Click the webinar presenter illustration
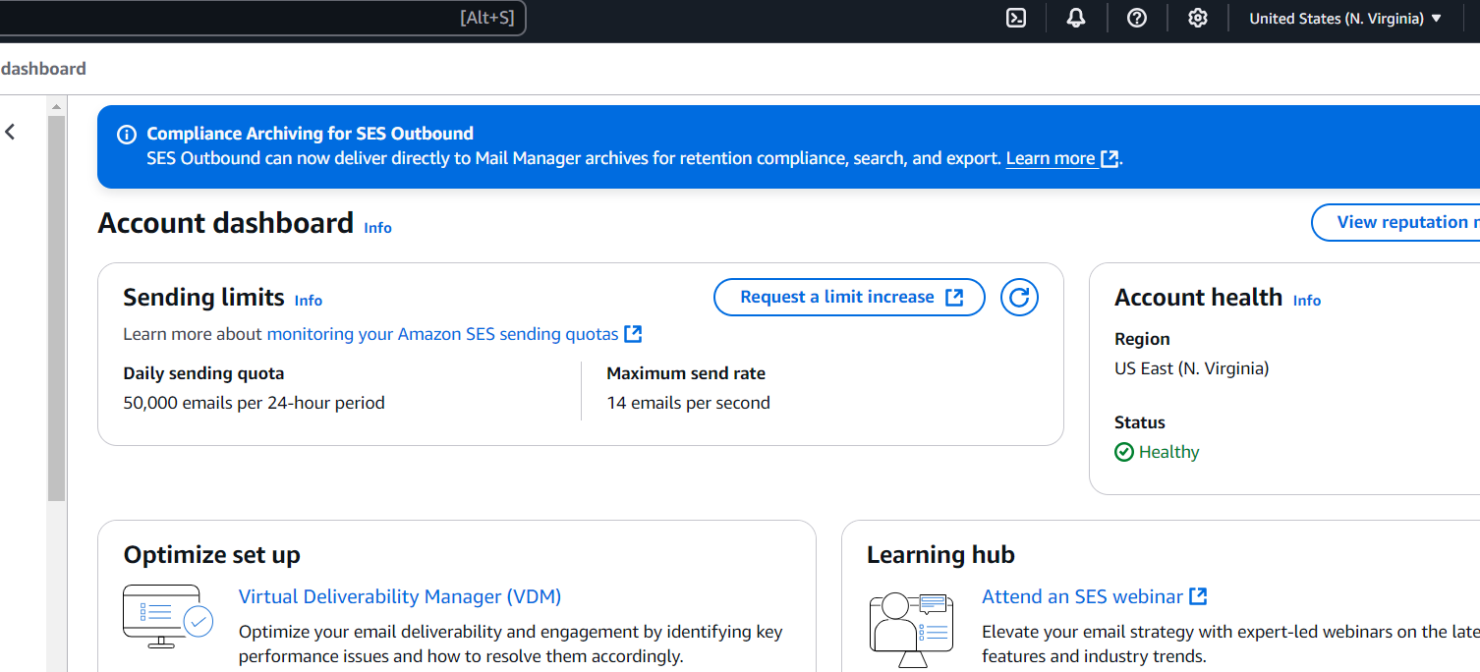1480x672 pixels. click(911, 629)
